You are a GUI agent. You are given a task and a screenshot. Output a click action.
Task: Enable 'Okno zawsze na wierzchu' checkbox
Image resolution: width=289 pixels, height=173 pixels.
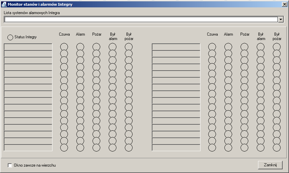coord(10,165)
